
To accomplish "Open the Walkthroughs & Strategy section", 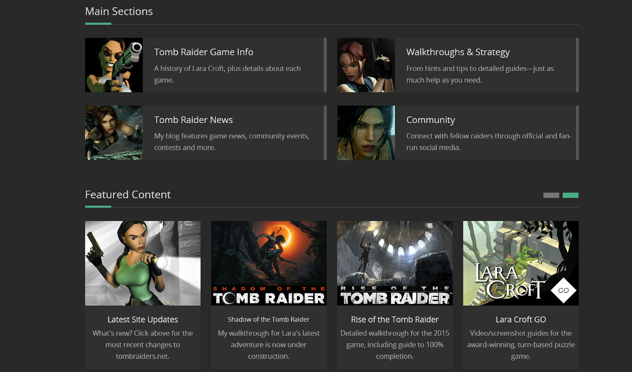I will coord(457,52).
